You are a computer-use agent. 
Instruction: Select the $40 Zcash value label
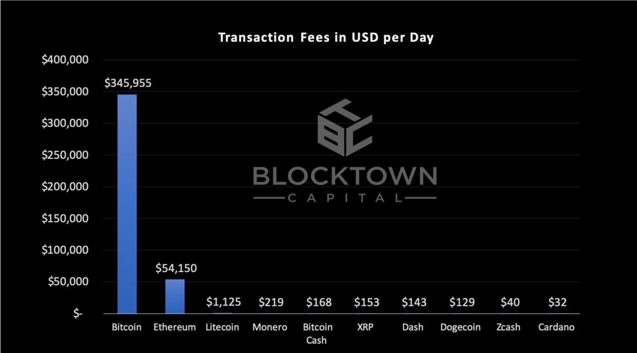510,302
